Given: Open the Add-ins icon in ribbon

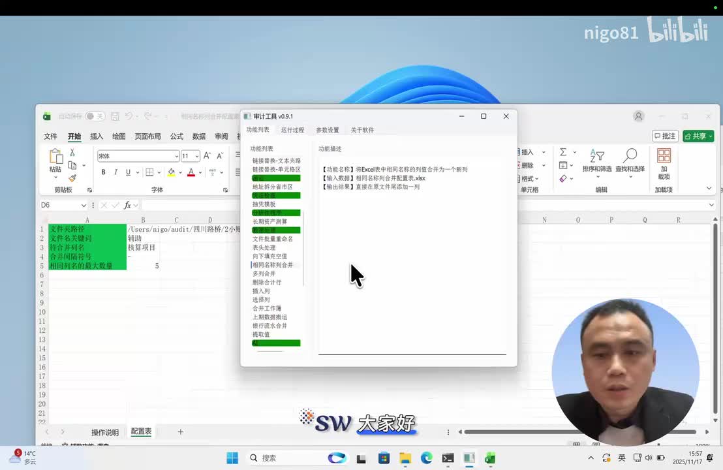Looking at the screenshot, I should tap(664, 156).
